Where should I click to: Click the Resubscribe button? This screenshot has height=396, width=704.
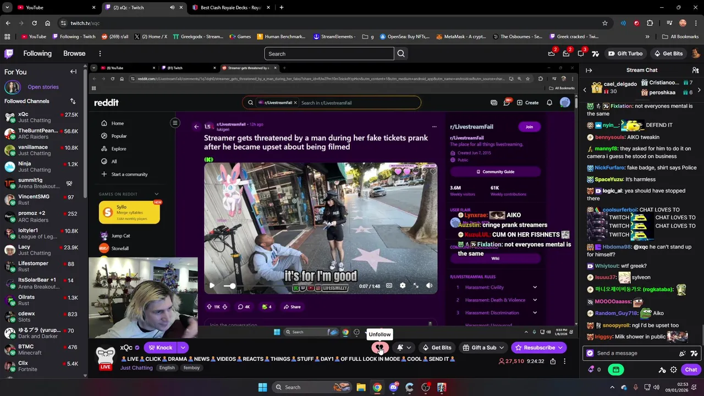click(x=538, y=348)
